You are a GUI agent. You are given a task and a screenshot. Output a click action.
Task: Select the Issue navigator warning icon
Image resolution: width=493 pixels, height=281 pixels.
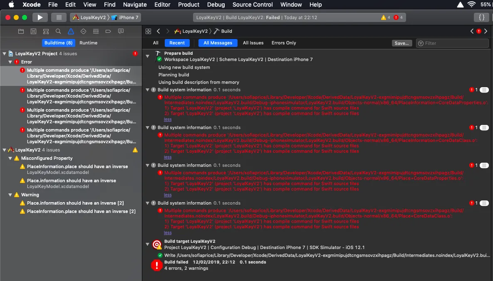(71, 32)
